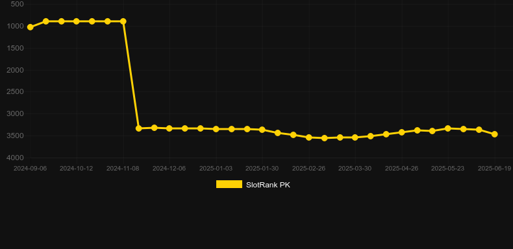Click the last data point at 2025-06-19
Screen dimensions: 513x249
pyautogui.click(x=495, y=134)
